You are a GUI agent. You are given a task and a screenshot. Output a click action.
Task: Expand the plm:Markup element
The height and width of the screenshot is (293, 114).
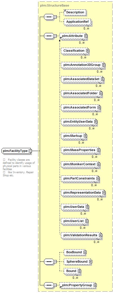point(85,136)
